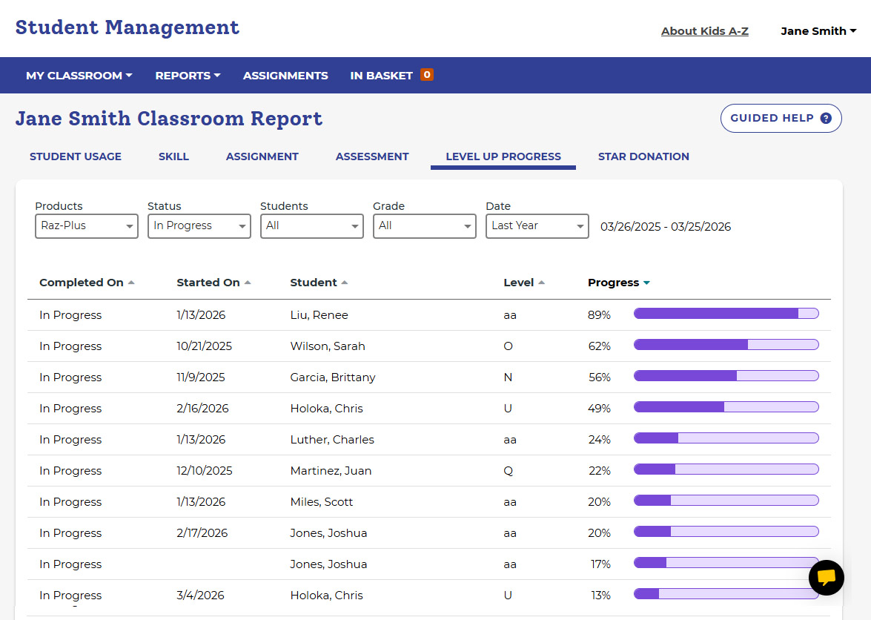This screenshot has width=871, height=620.
Task: Click the Guided Help question mark icon
Action: tap(826, 119)
